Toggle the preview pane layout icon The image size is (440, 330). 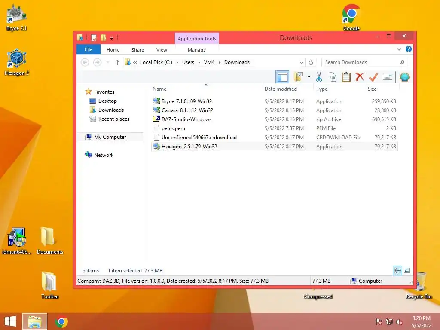coord(282,77)
